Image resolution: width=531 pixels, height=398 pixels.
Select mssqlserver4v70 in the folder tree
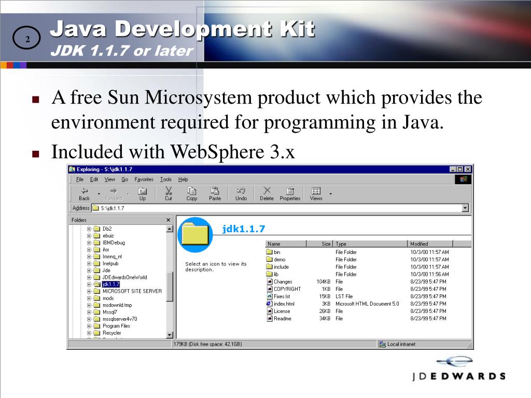click(x=120, y=319)
